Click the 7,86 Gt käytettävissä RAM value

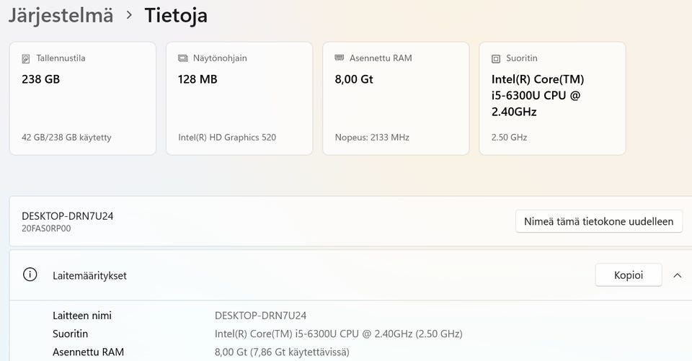[282, 352]
